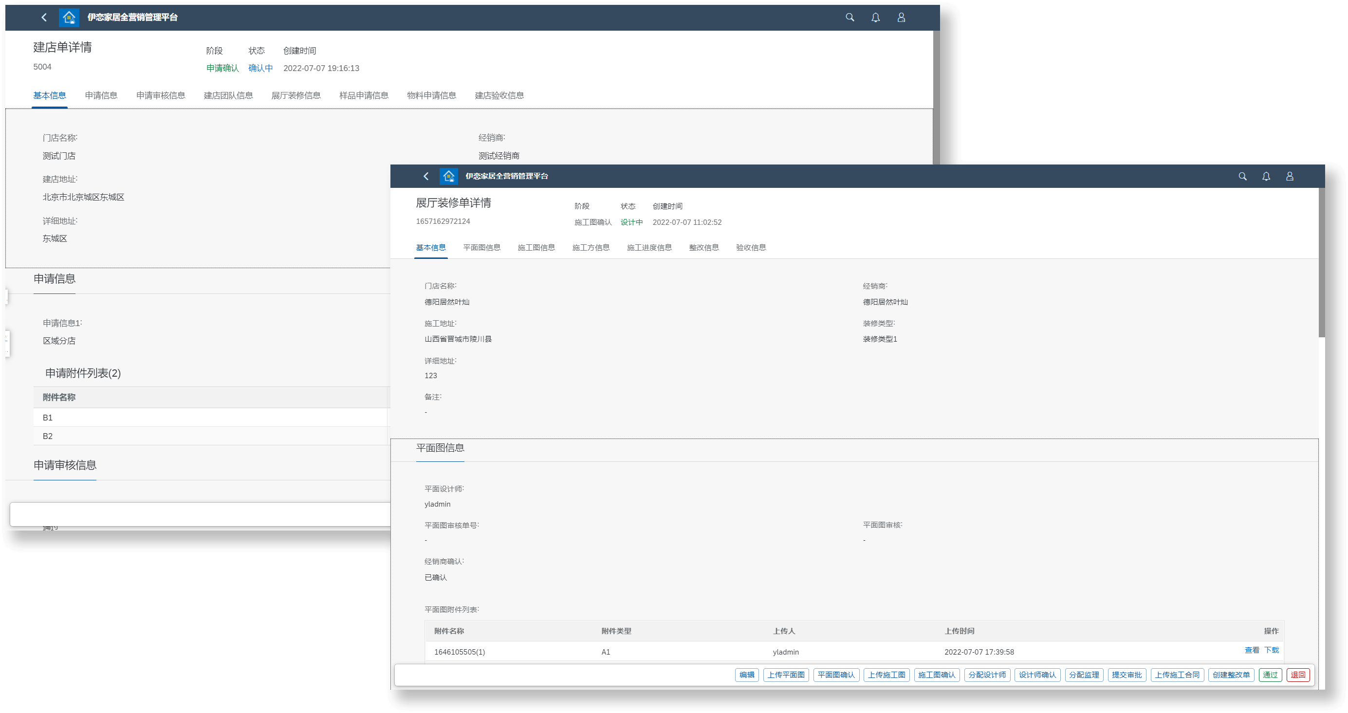Screen dimensions: 1348x713
Task: Click search icon in 展厅装修单详情 window header
Action: click(1242, 176)
